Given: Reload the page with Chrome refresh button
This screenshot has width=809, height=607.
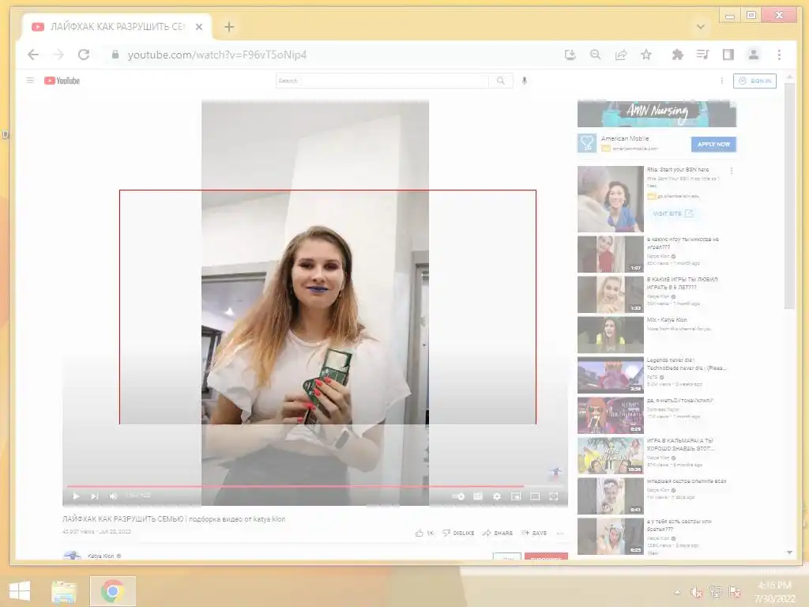Looking at the screenshot, I should (x=84, y=55).
